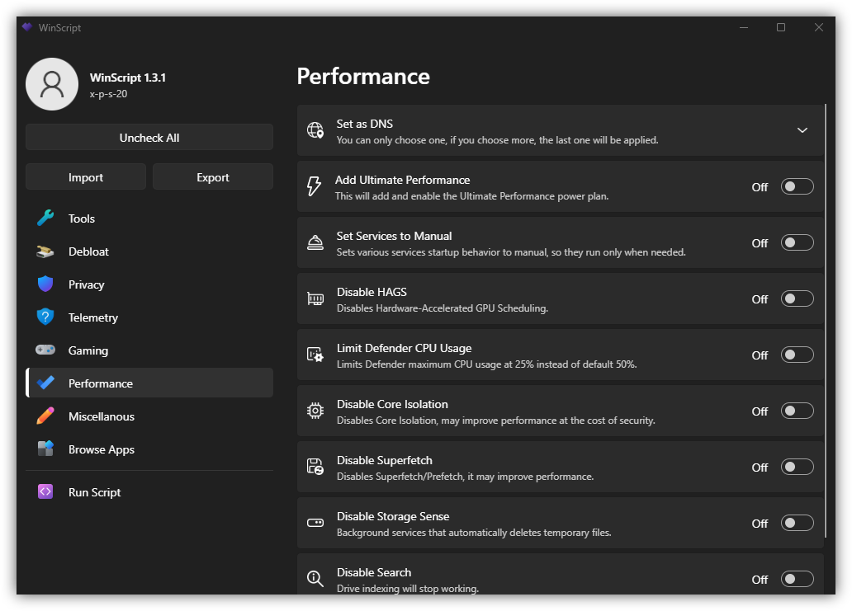The image size is (852, 611).
Task: Open the Browse Apps page
Action: [x=149, y=449]
